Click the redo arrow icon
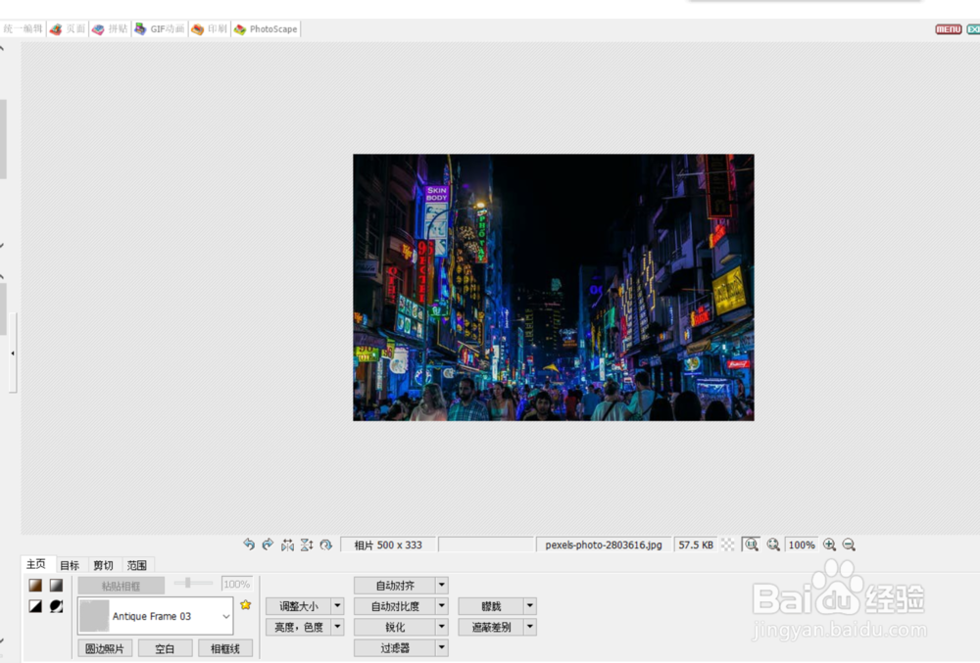Image resolution: width=980 pixels, height=663 pixels. coord(268,545)
